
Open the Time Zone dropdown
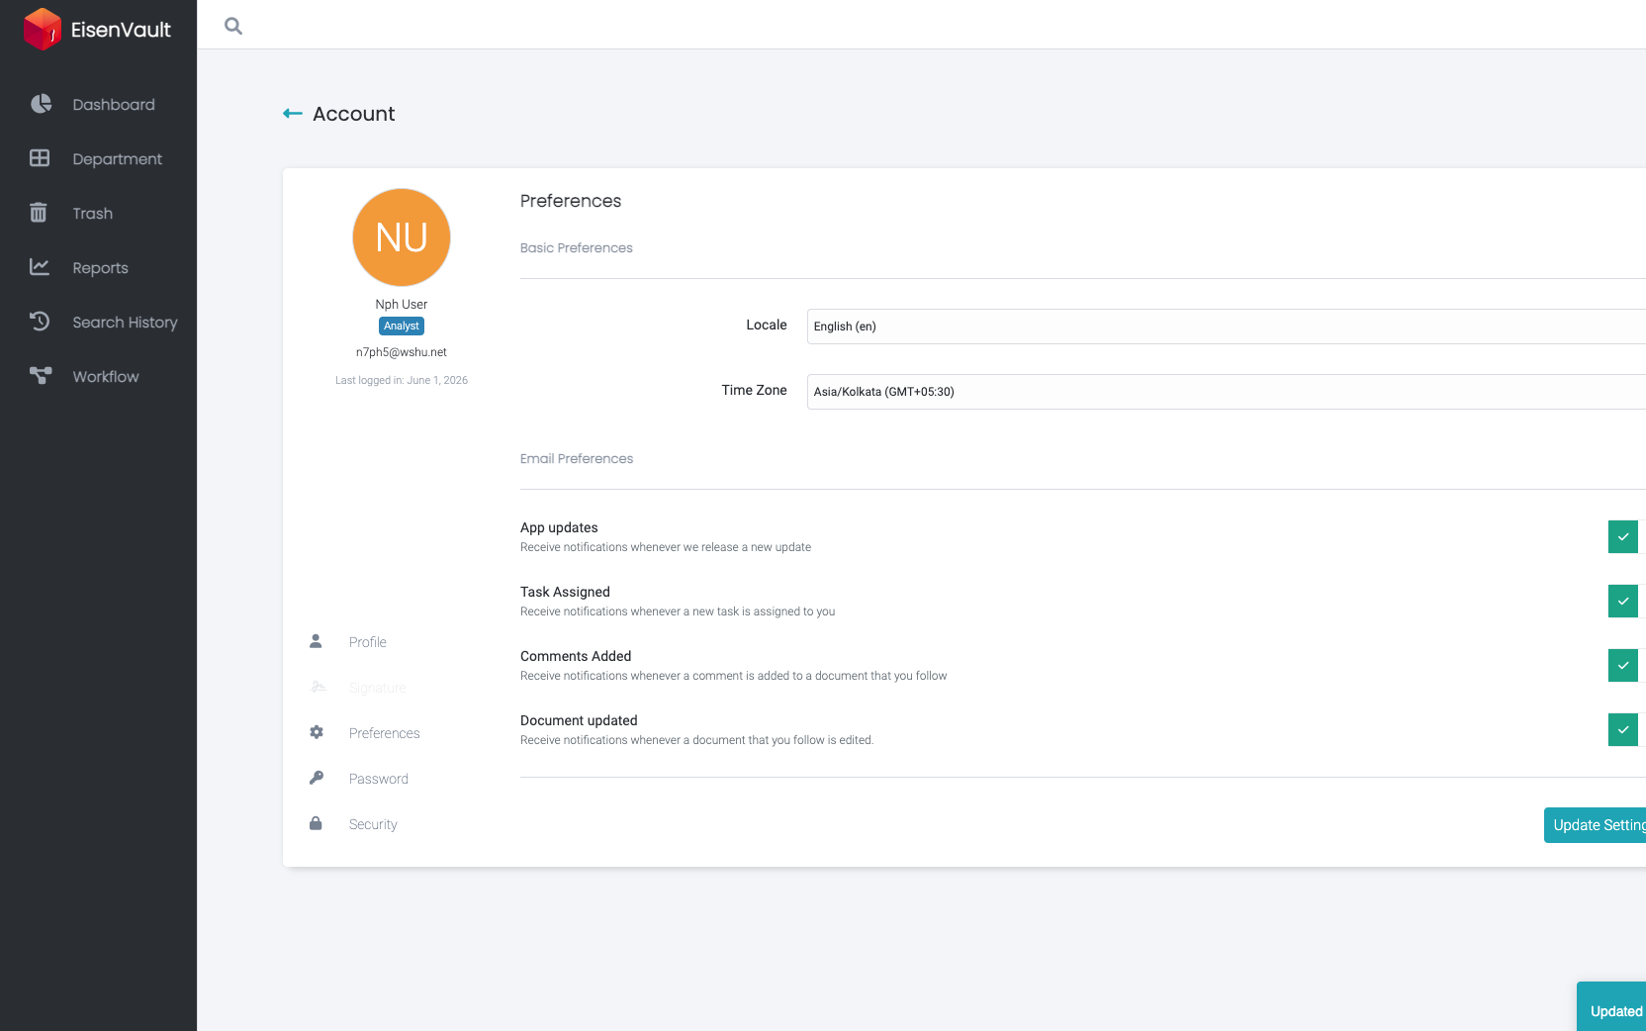pyautogui.click(x=1227, y=392)
